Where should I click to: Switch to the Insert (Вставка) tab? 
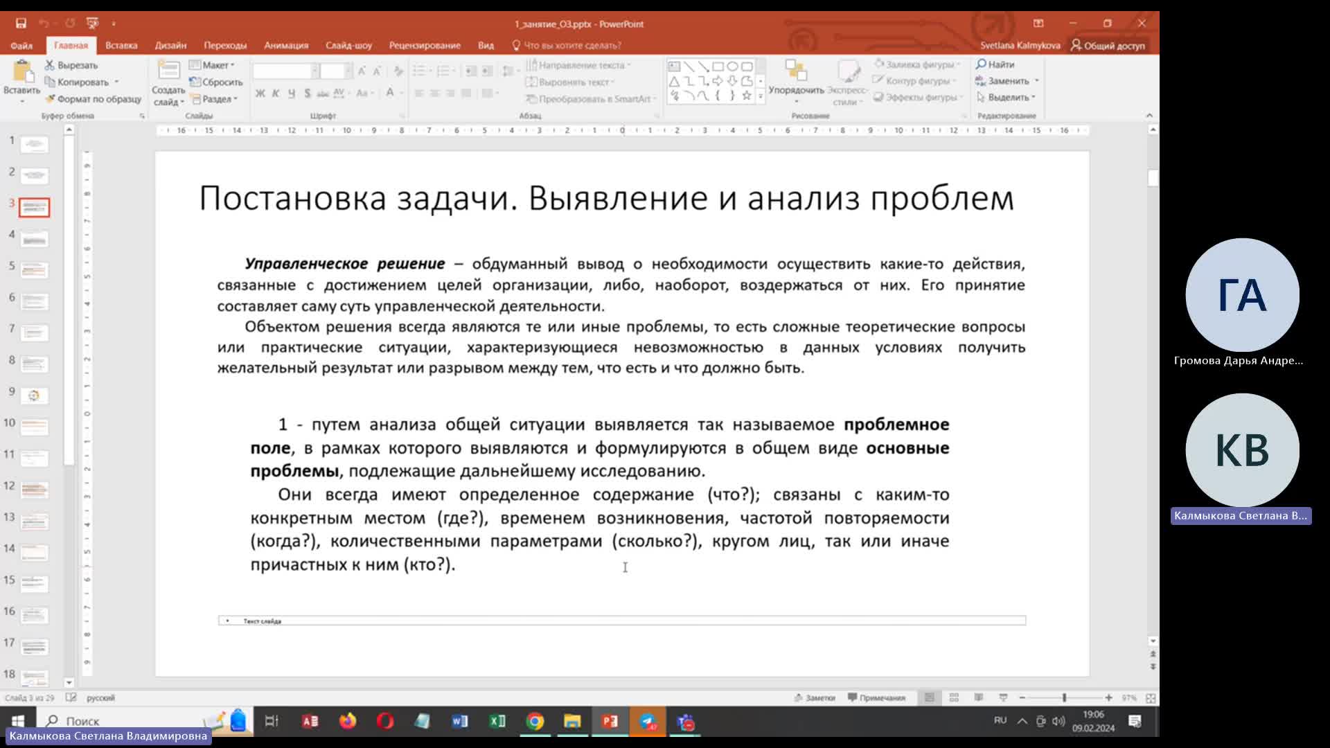(x=121, y=46)
